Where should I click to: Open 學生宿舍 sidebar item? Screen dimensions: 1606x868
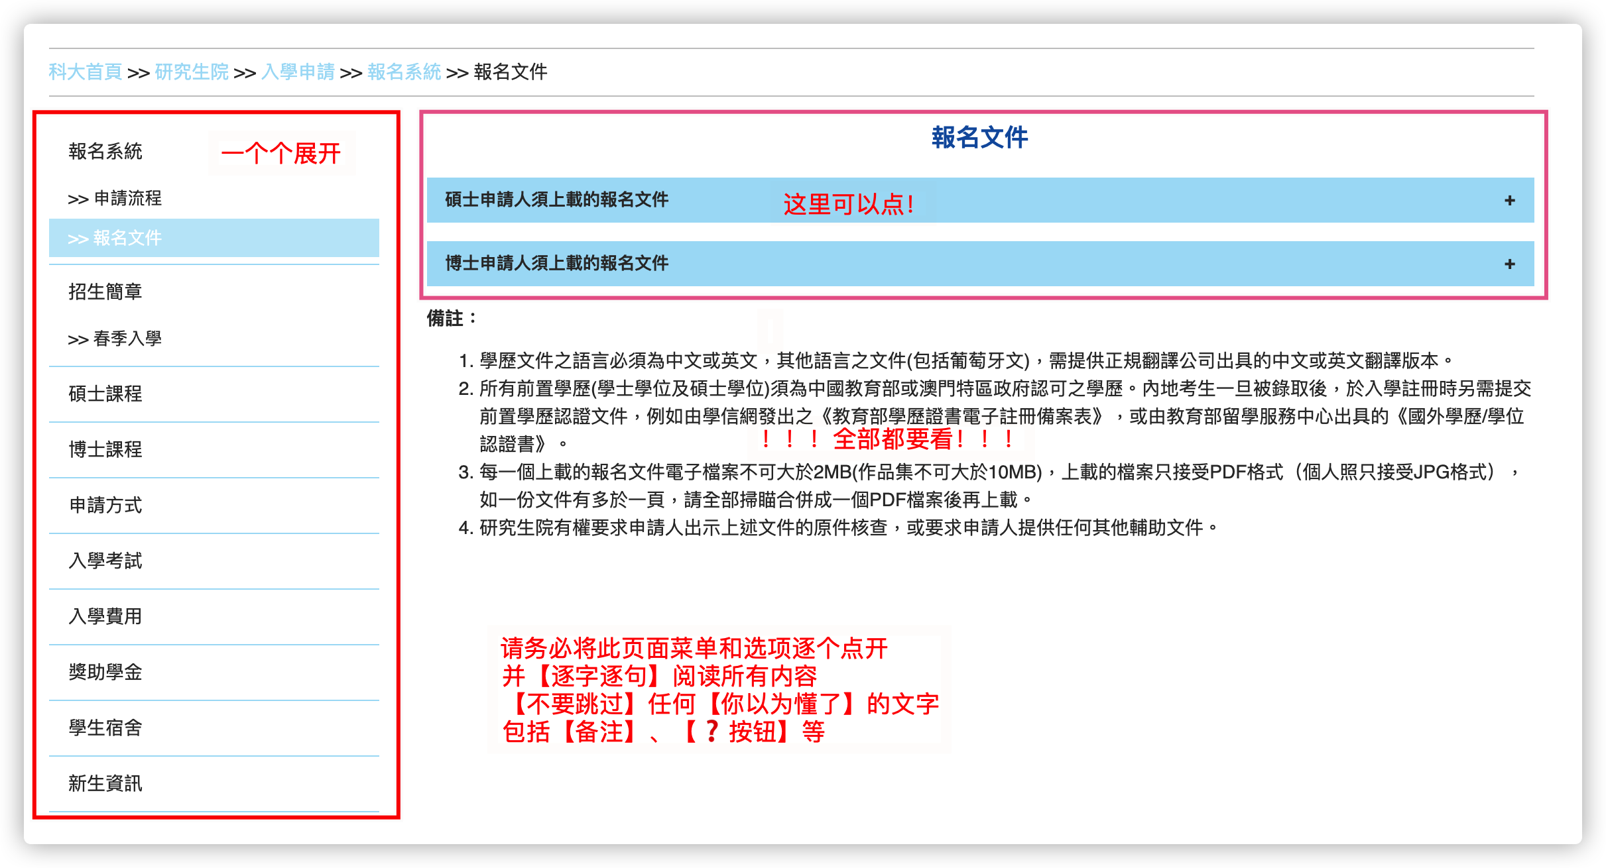click(105, 728)
